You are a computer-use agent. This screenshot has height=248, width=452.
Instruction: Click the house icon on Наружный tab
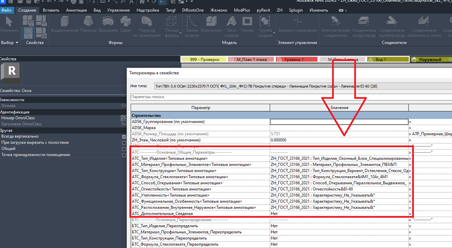pyautogui.click(x=414, y=60)
